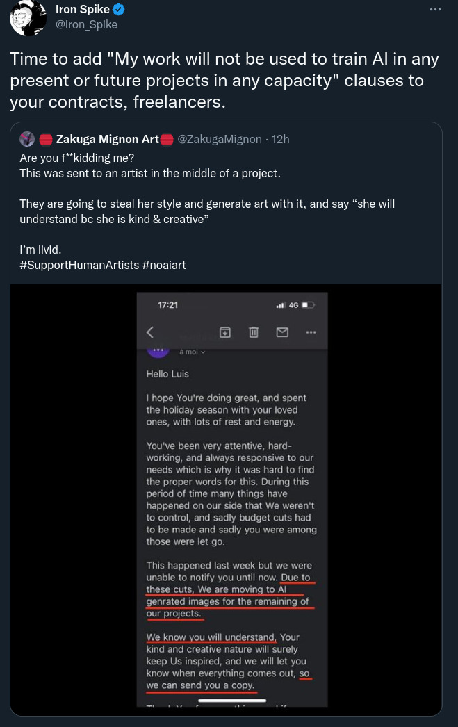Viewport: 458px width, 727px height.
Task: Click the purple sender avatar in the email
Action: 158,350
